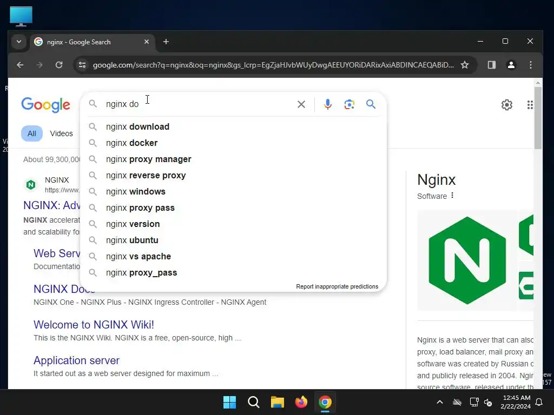Select the 'nginx download' suggestion

(234, 126)
